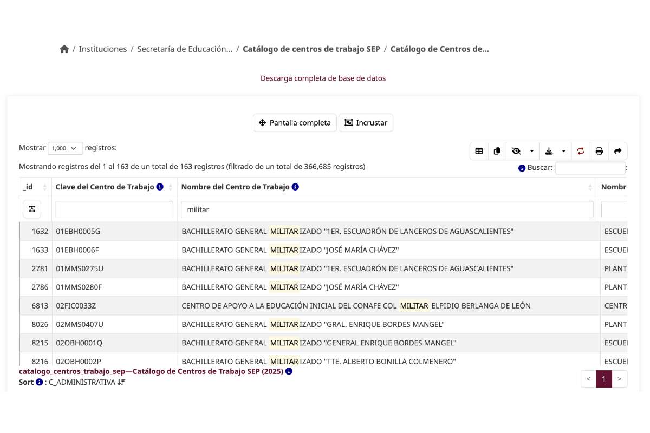The image size is (650, 433).
Task: Select the cell with clave 01EBH0006F
Action: coord(114,250)
